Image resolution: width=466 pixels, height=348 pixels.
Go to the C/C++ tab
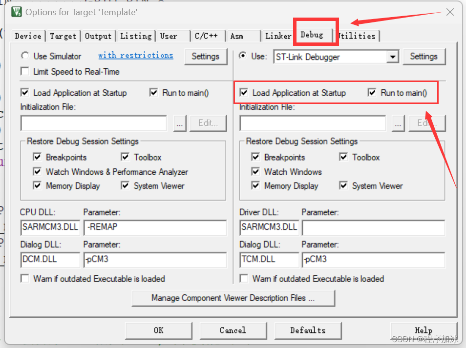pyautogui.click(x=206, y=36)
